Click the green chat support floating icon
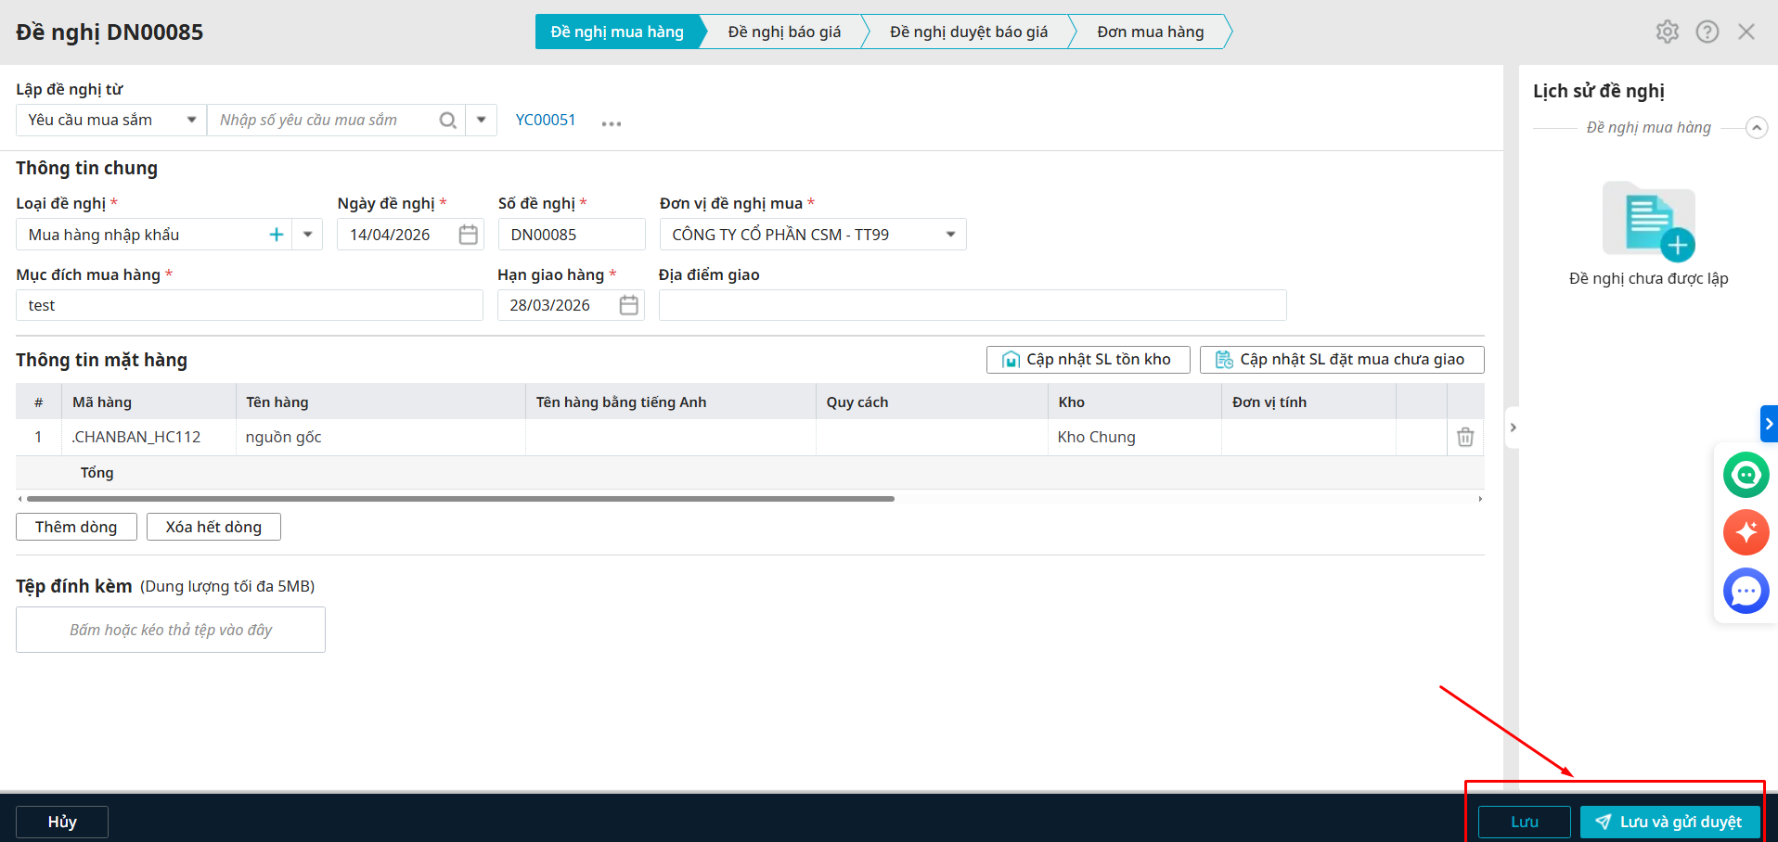This screenshot has height=842, width=1778. [1746, 475]
